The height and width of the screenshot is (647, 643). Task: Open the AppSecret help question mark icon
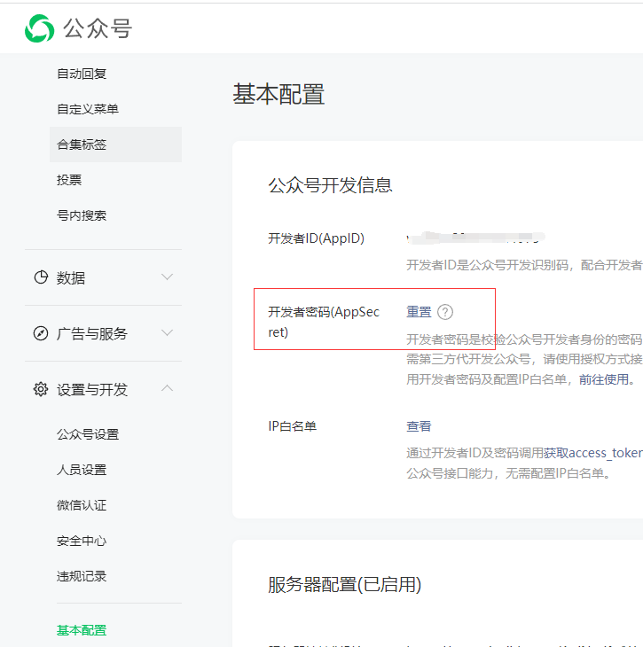[445, 312]
